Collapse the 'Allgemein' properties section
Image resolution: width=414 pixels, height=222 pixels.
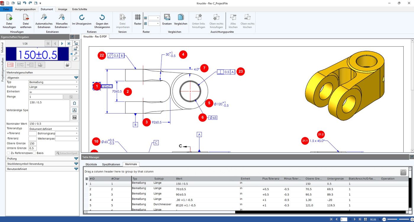tap(76, 78)
